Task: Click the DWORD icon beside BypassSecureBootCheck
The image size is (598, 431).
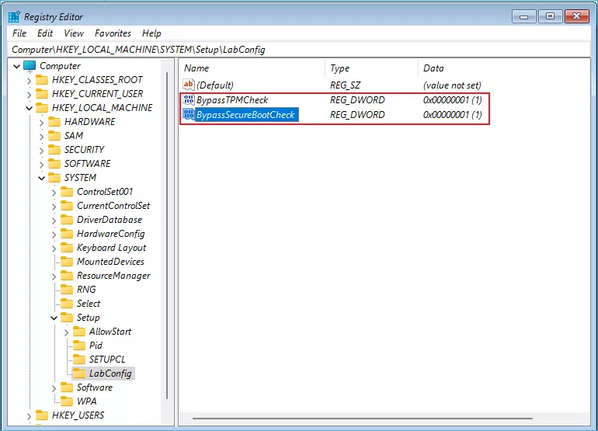Action: click(x=189, y=114)
